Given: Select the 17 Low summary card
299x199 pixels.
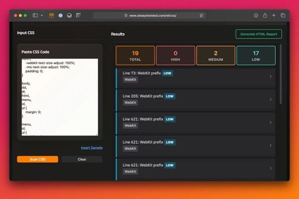Looking at the screenshot, I should [256, 56].
